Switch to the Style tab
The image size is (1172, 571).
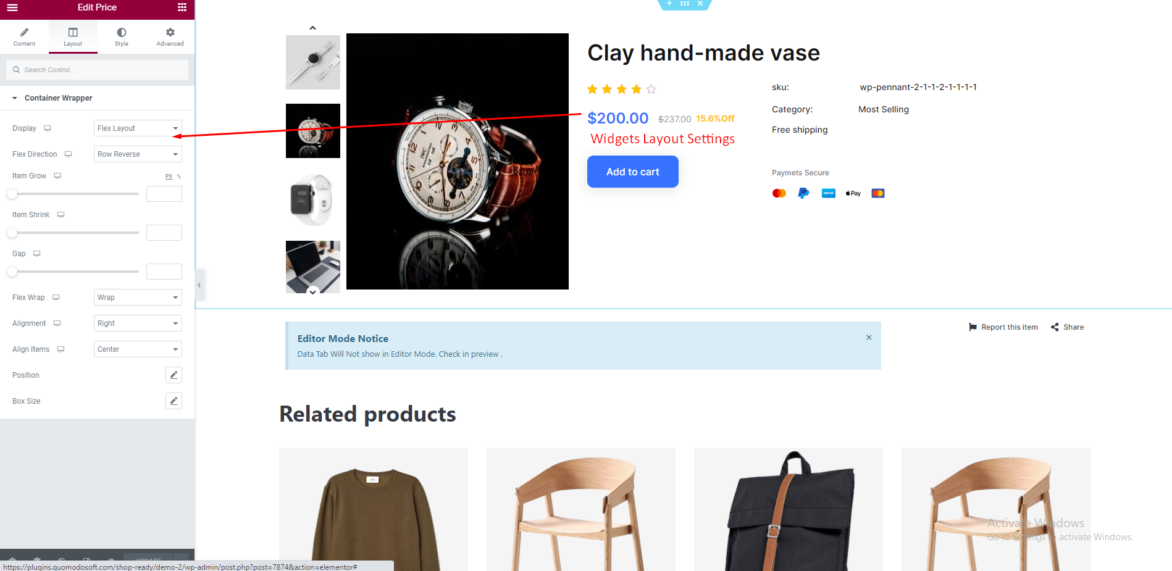pos(122,36)
